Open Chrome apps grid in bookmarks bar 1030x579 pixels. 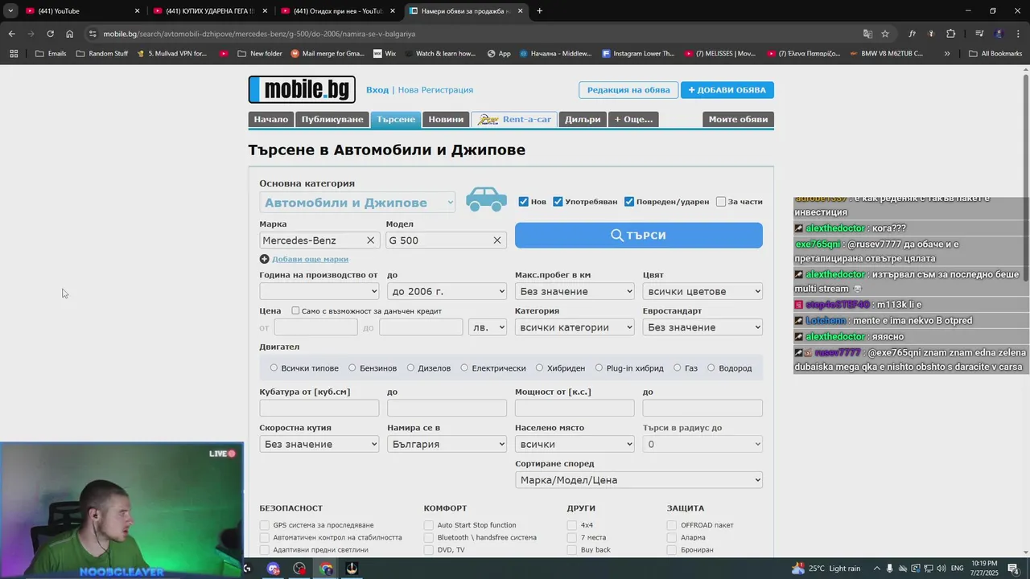click(14, 54)
